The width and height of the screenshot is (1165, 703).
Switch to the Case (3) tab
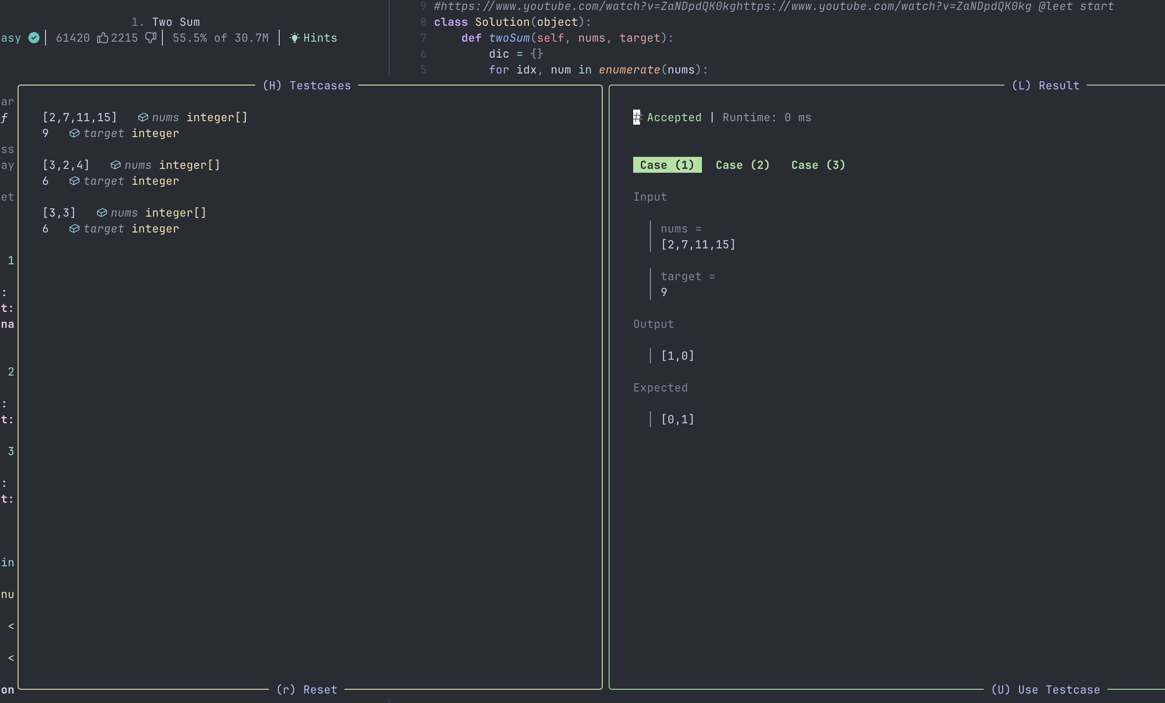818,165
